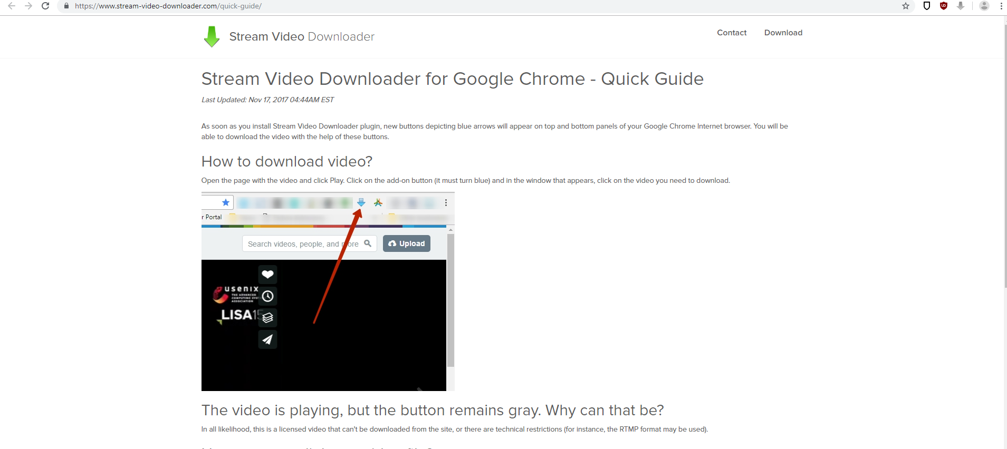The width and height of the screenshot is (1007, 449).
Task: Click the page vertical scrollbar
Action: click(x=1004, y=156)
